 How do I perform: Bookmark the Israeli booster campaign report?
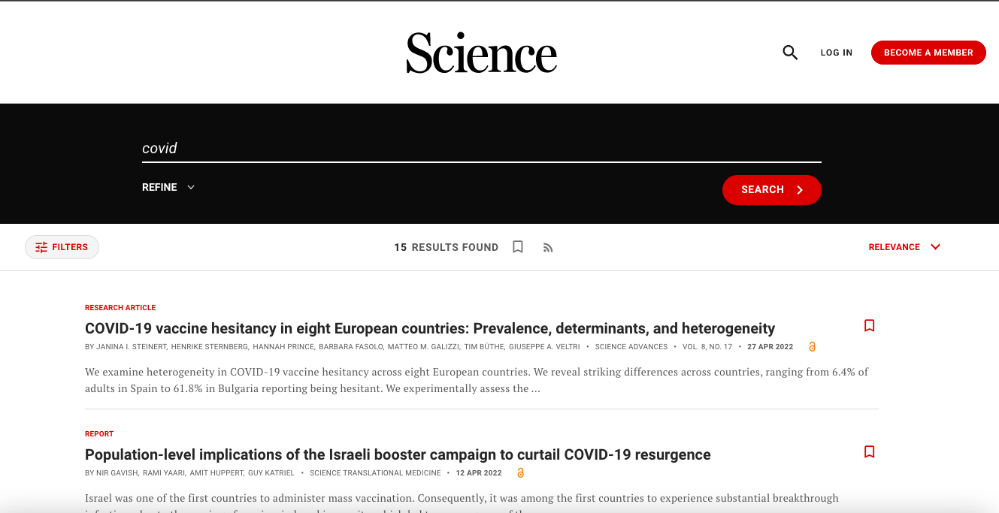point(870,452)
